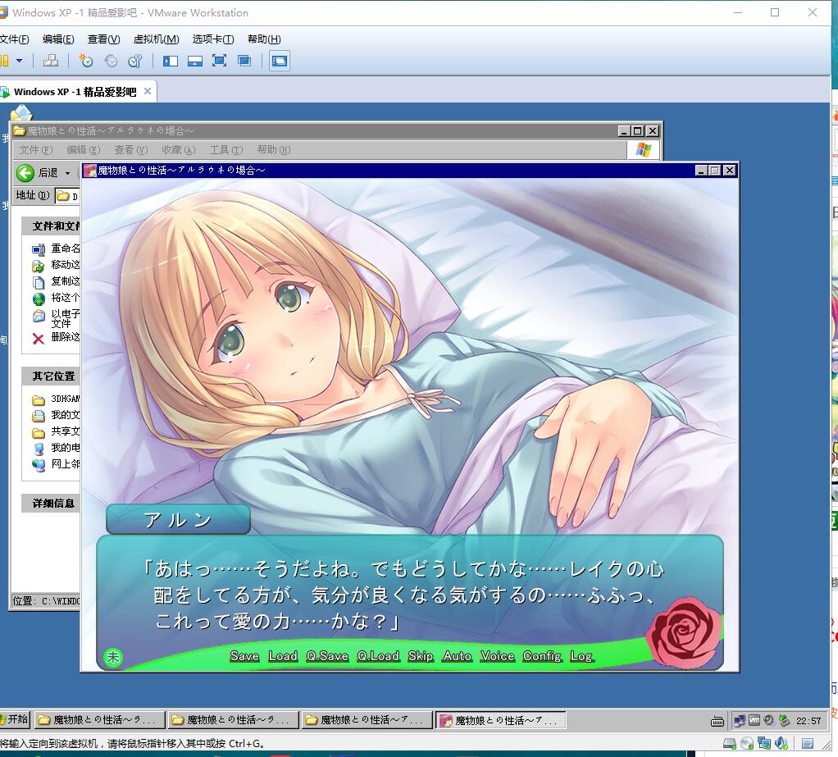Toggle the VMware library sidebar view
The height and width of the screenshot is (757, 838).
tap(171, 61)
